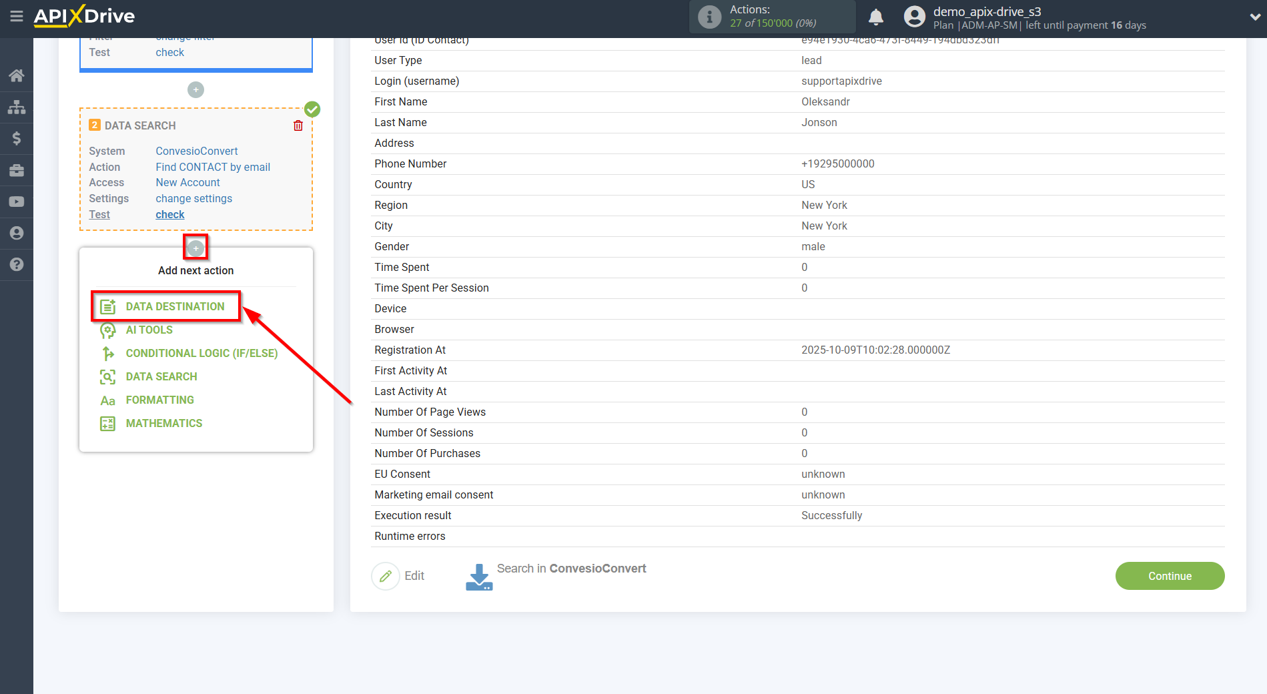Click Search in ConvesioConvert download button
The height and width of the screenshot is (694, 1267).
[x=479, y=577]
